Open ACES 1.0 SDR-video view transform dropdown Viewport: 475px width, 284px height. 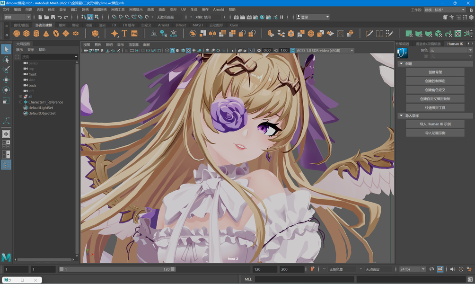325,50
